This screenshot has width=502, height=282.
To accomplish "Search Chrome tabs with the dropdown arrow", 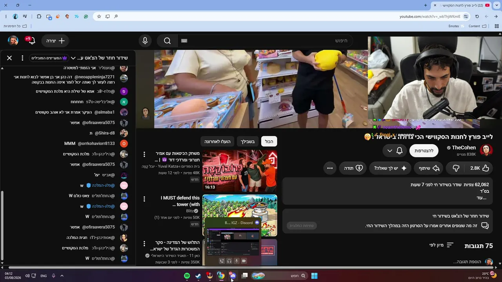I will [496, 5].
